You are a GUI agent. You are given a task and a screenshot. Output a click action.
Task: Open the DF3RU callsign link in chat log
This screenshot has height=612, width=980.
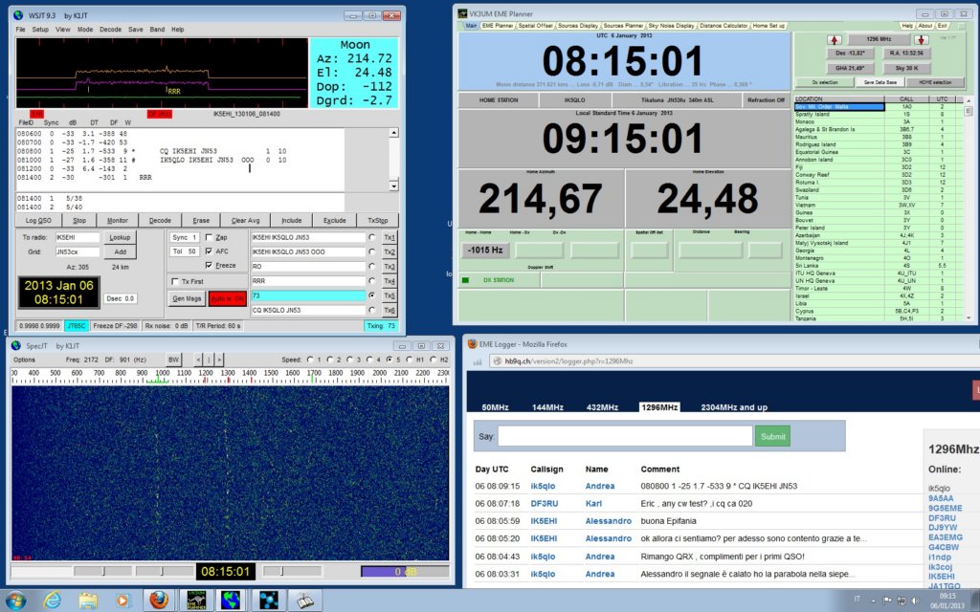[x=545, y=503]
